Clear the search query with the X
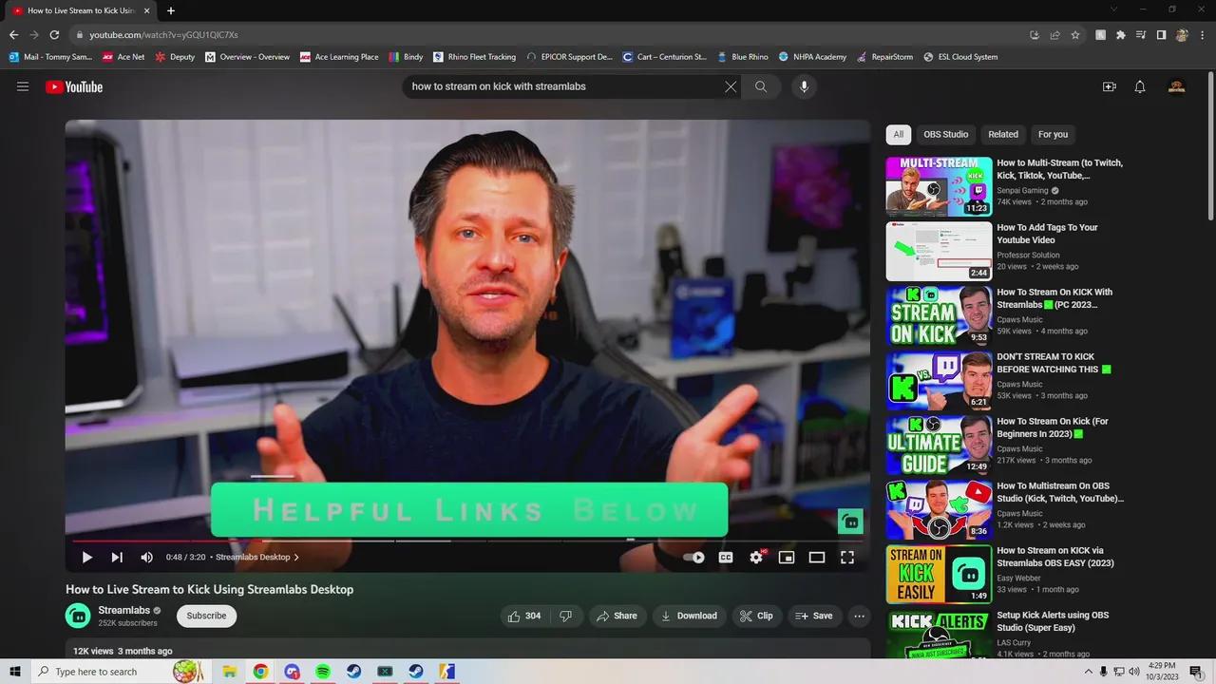Viewport: 1216px width, 684px height. click(x=731, y=86)
